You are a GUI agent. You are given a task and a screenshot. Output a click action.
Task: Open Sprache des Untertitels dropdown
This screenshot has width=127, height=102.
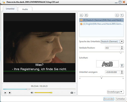[x=122, y=42]
